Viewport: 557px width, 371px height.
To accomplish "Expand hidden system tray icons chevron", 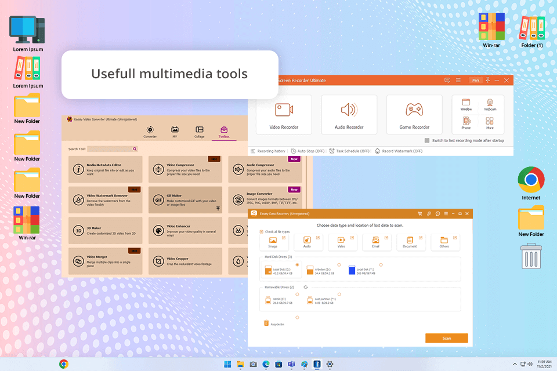I will (x=515, y=364).
